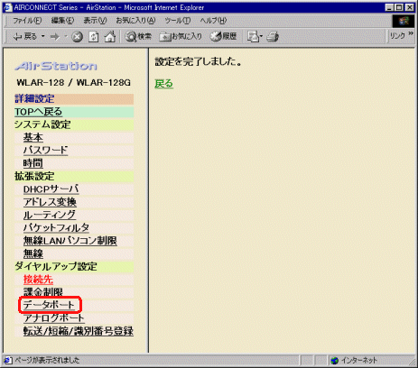Image resolution: width=418 pixels, height=368 pixels.
Task: Open the 基本 settings link
Action: coord(33,138)
